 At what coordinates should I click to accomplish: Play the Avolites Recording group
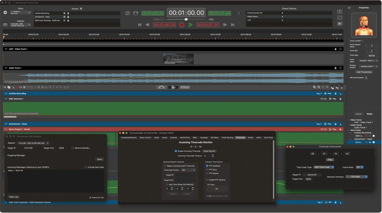click(64, 13)
